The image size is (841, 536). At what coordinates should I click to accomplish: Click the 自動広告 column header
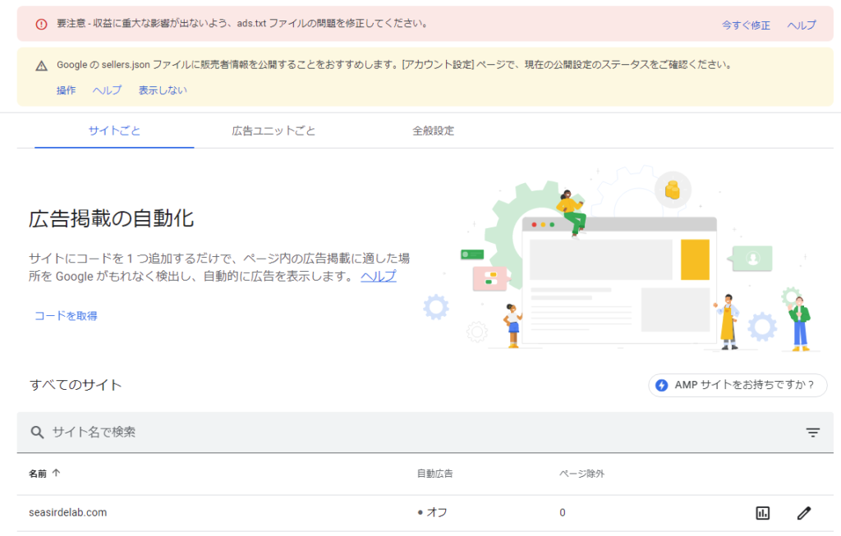pos(435,474)
